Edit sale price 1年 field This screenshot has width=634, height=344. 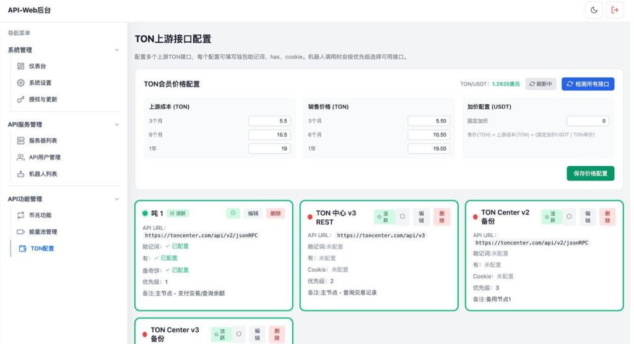pos(428,148)
